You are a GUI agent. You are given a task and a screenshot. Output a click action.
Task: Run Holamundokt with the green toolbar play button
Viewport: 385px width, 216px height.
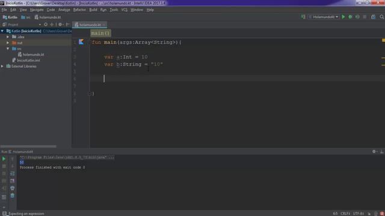click(x=343, y=17)
